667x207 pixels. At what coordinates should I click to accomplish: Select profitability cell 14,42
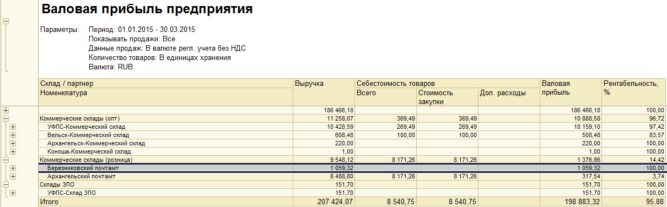634,160
